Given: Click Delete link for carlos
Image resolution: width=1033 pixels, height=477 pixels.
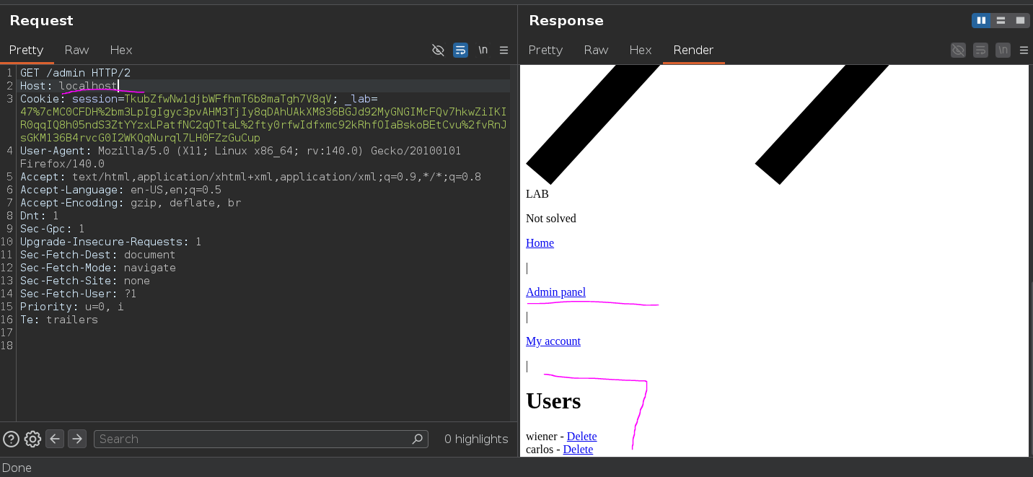Looking at the screenshot, I should tap(578, 450).
